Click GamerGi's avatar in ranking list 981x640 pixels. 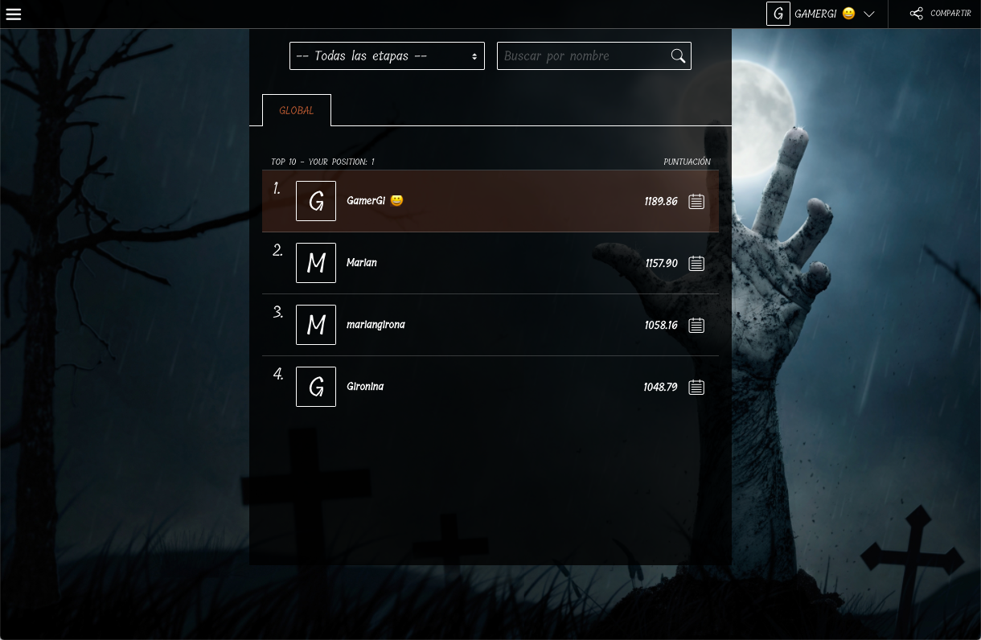(x=316, y=201)
